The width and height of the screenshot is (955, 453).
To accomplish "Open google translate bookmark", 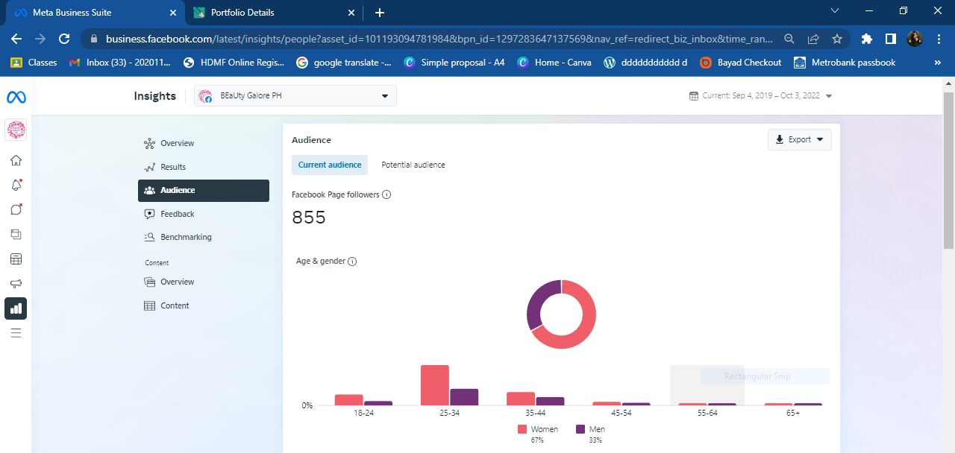I will 344,63.
